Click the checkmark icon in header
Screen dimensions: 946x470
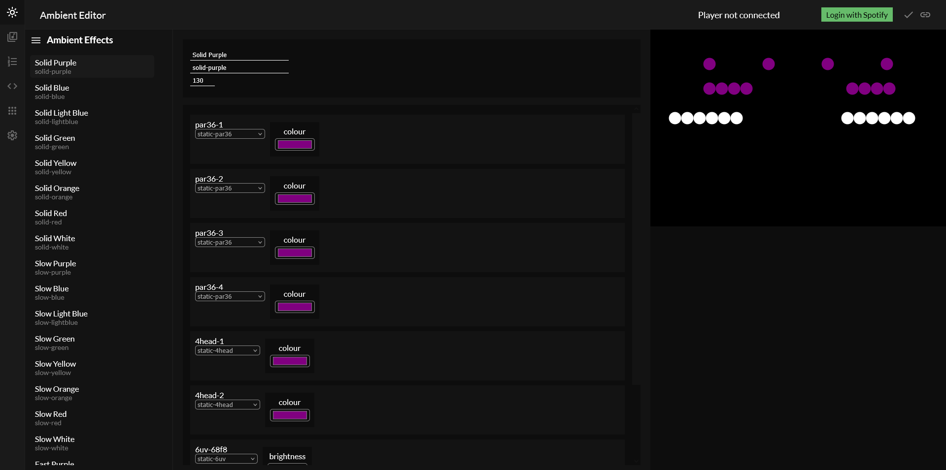[x=908, y=15]
